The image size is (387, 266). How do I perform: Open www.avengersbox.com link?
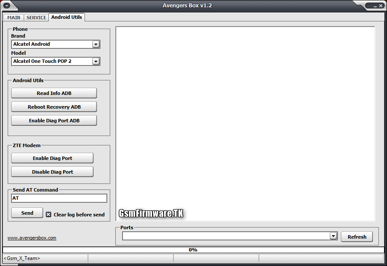pos(32,238)
